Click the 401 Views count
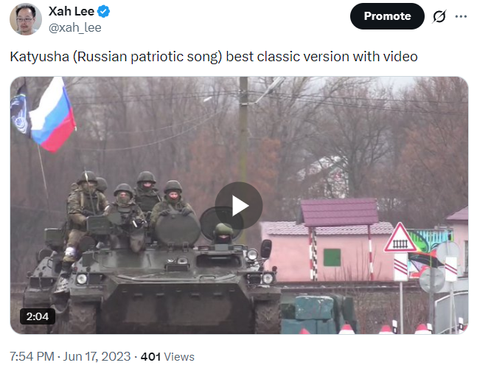 click(x=167, y=357)
